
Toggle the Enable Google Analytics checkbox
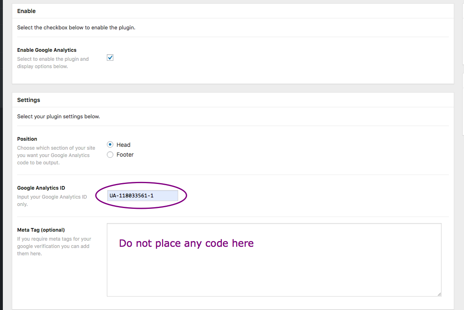point(110,58)
